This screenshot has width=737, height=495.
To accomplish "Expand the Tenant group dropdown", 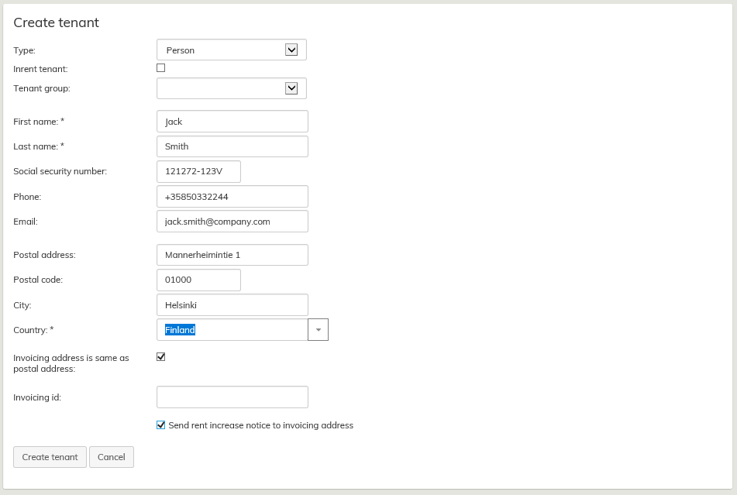I will pos(231,88).
